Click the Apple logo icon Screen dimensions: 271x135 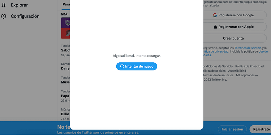click(215, 27)
